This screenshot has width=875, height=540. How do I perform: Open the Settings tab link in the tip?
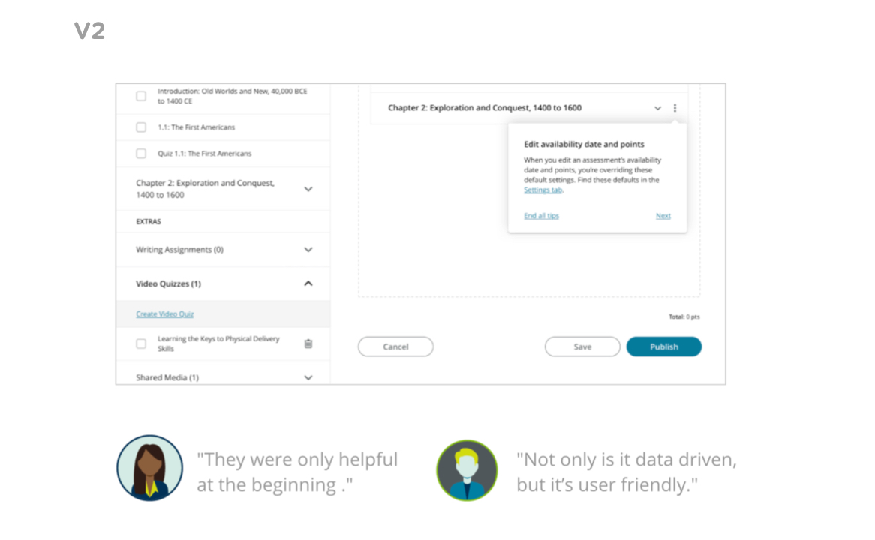[543, 190]
